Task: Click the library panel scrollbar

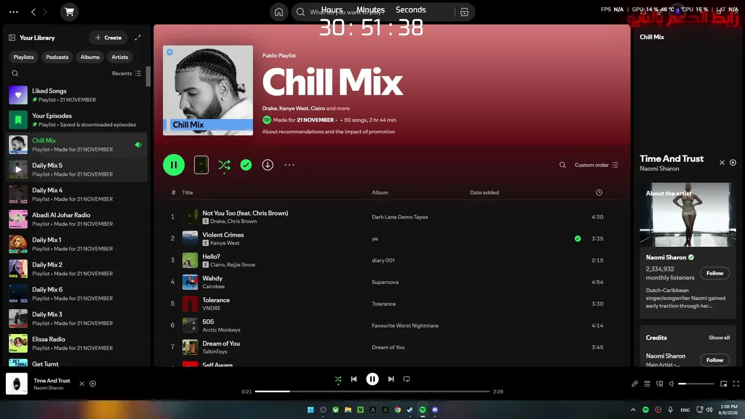Action: 148,76
